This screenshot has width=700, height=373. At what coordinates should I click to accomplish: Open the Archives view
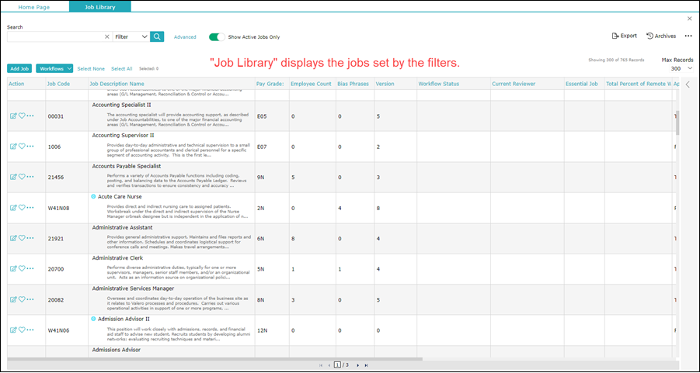[661, 36]
